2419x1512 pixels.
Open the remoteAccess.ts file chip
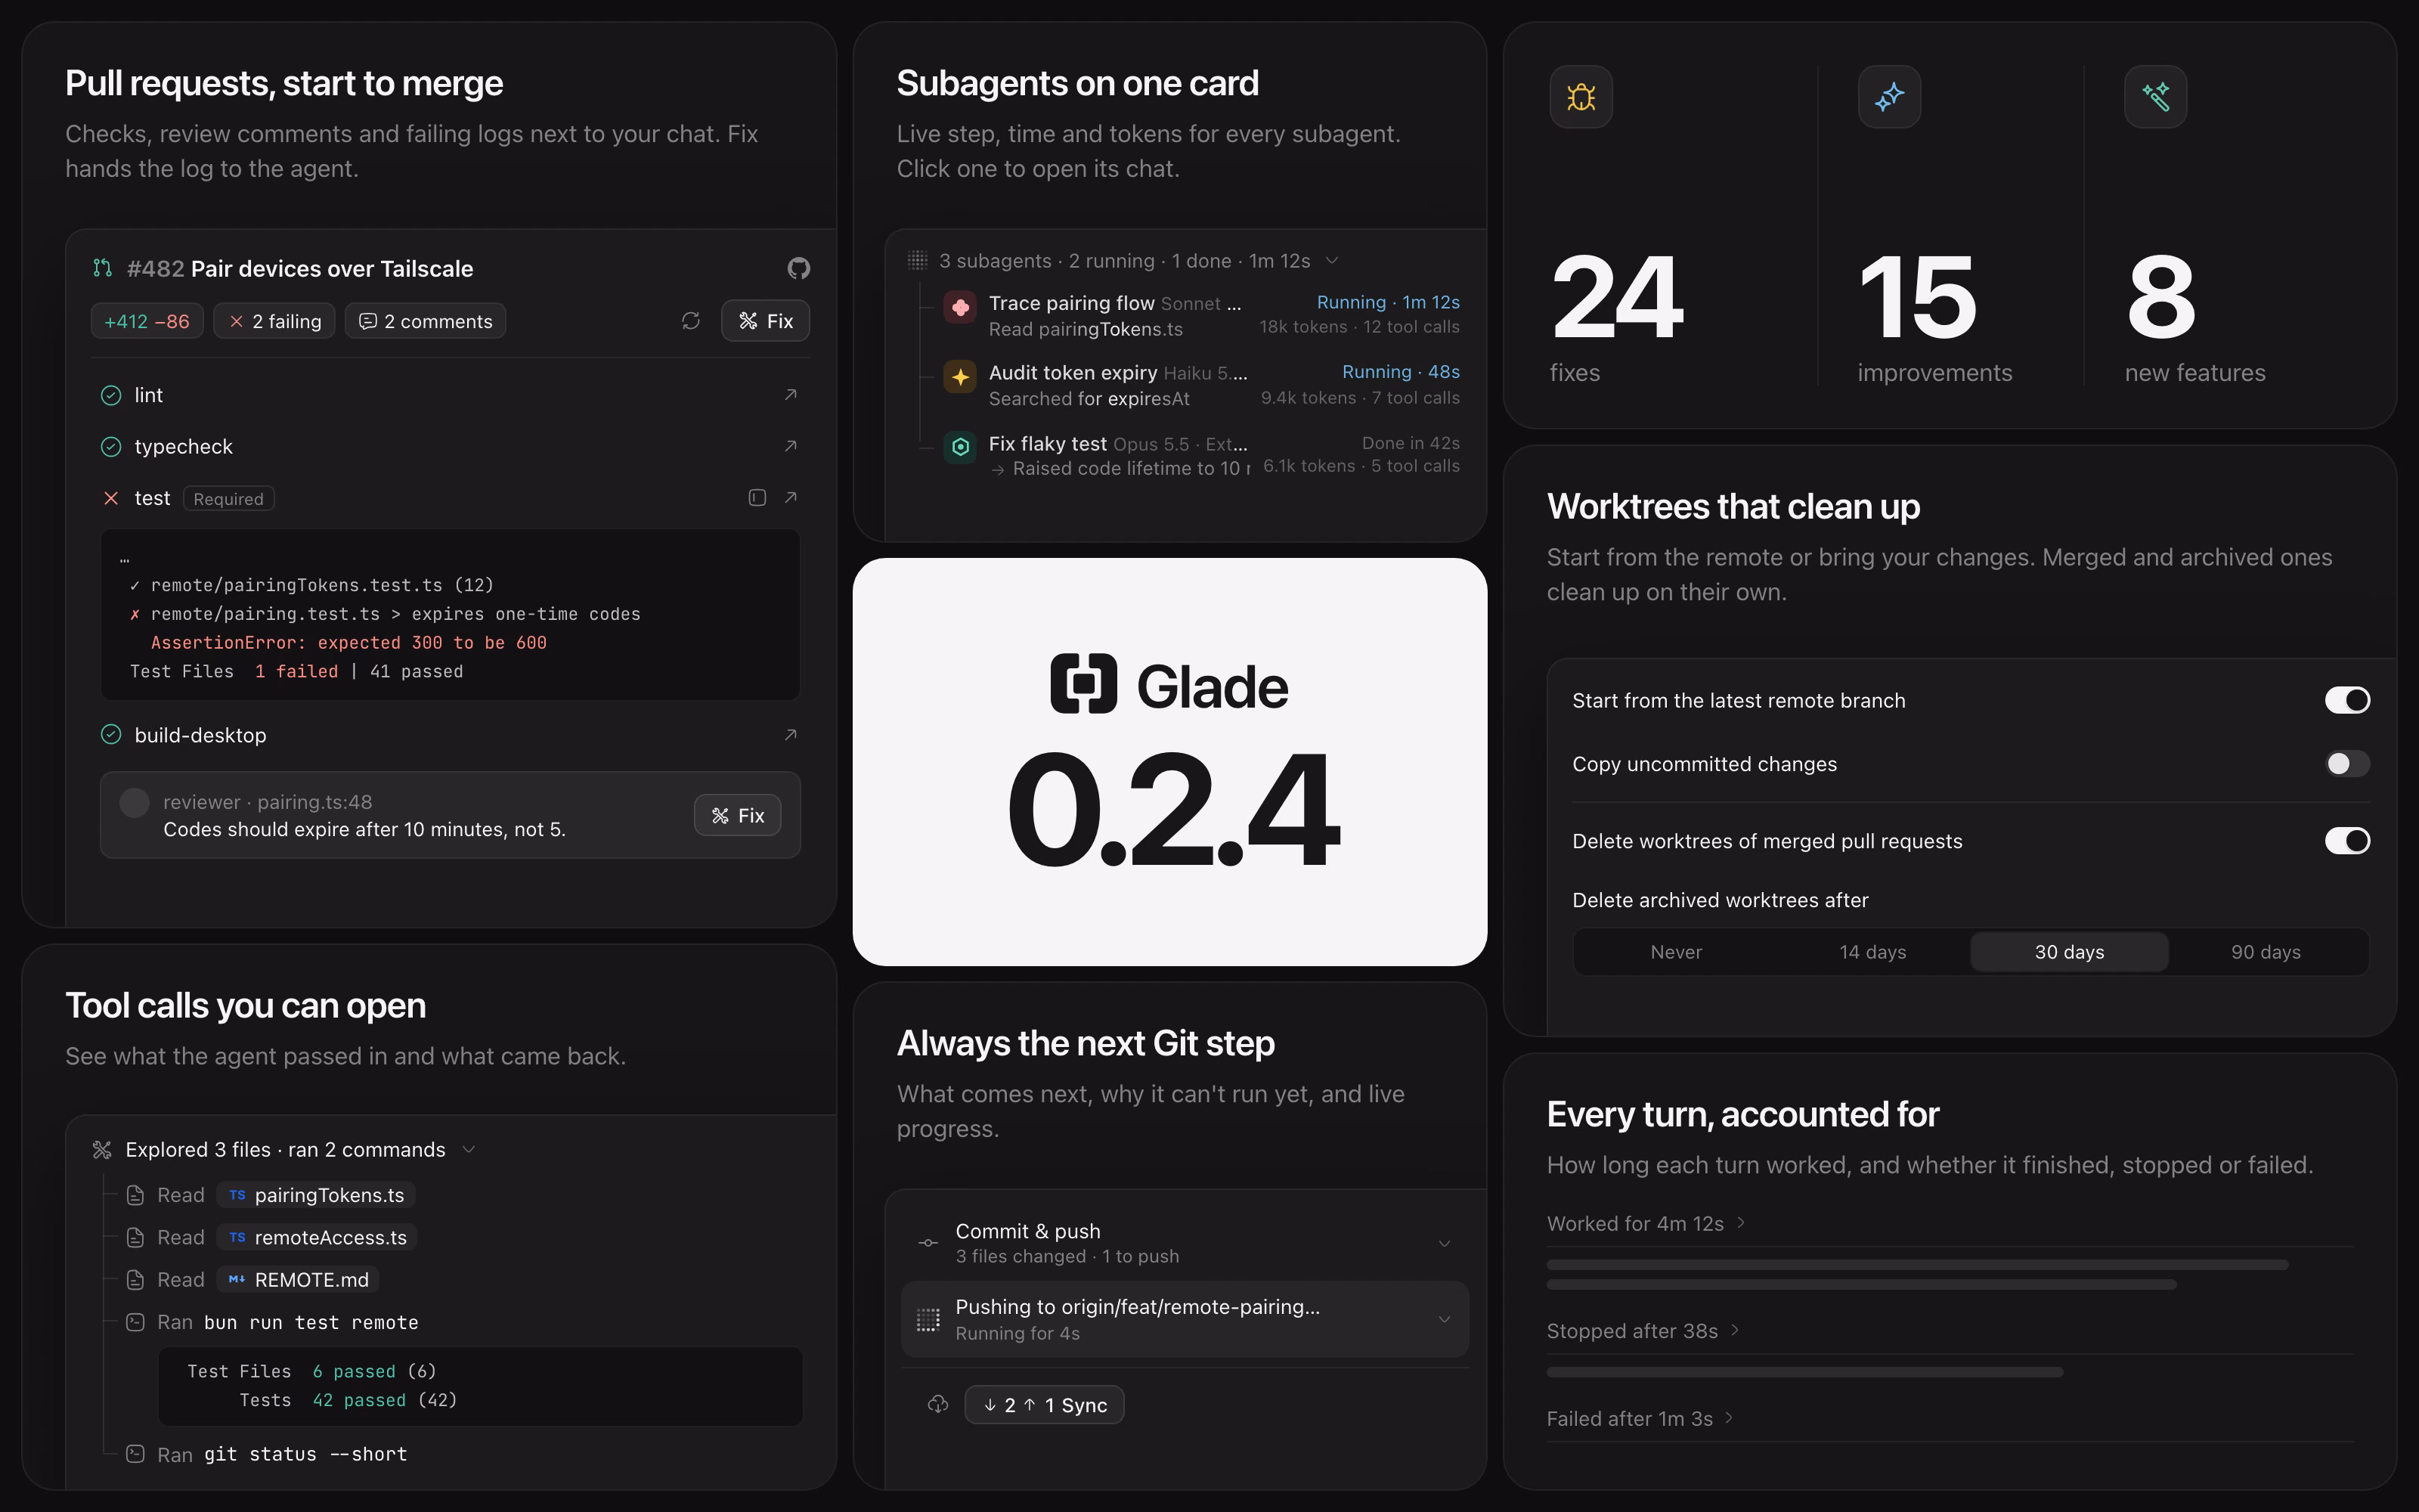[x=317, y=1237]
